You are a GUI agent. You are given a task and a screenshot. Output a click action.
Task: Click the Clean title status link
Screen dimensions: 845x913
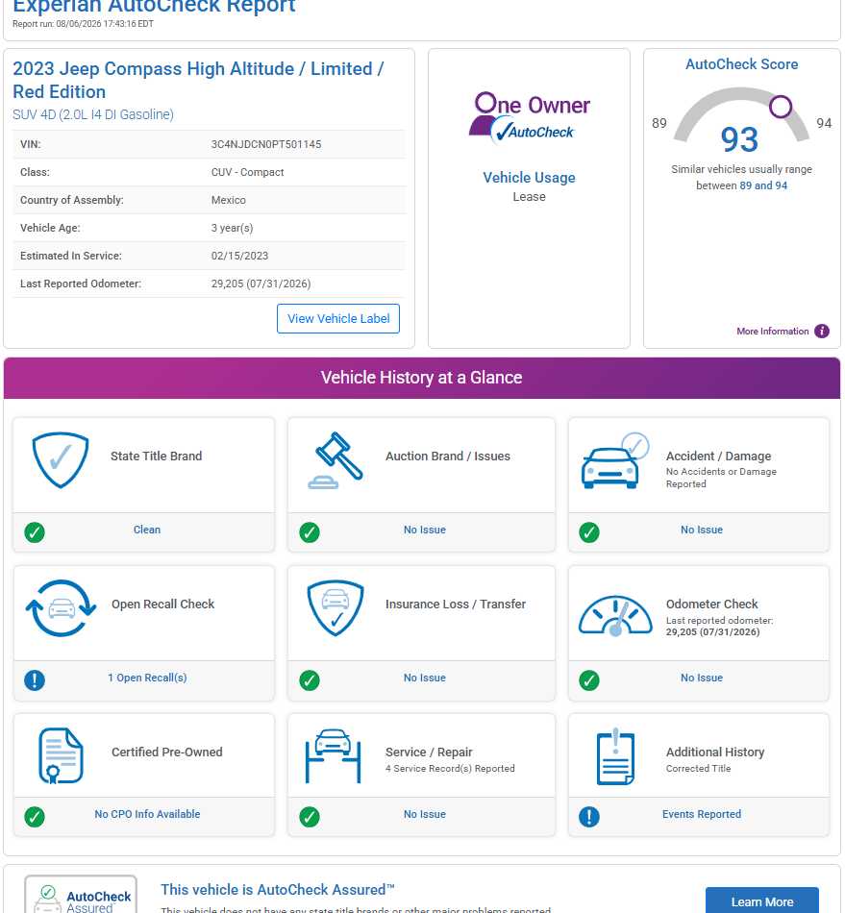click(147, 530)
